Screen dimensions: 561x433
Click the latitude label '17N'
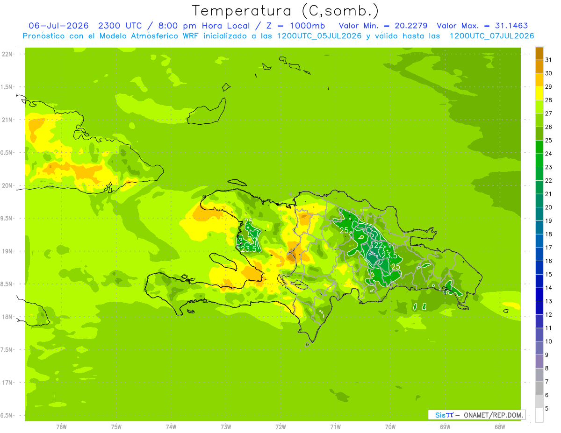coord(7,383)
